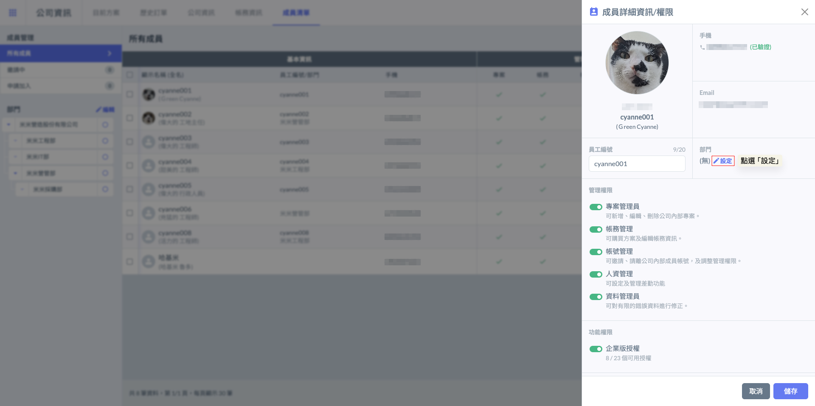The width and height of the screenshot is (815, 406).
Task: Click the member badge icon in panel header
Action: [x=593, y=12]
